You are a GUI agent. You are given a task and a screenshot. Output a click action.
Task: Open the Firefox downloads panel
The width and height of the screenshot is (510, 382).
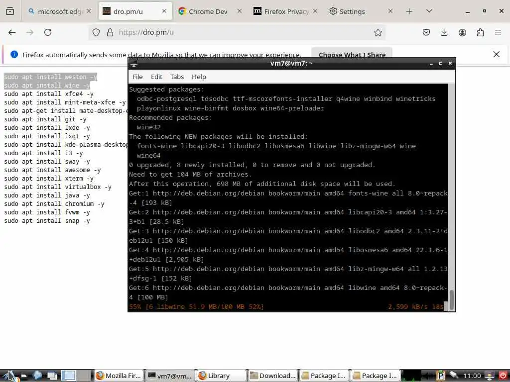444,32
